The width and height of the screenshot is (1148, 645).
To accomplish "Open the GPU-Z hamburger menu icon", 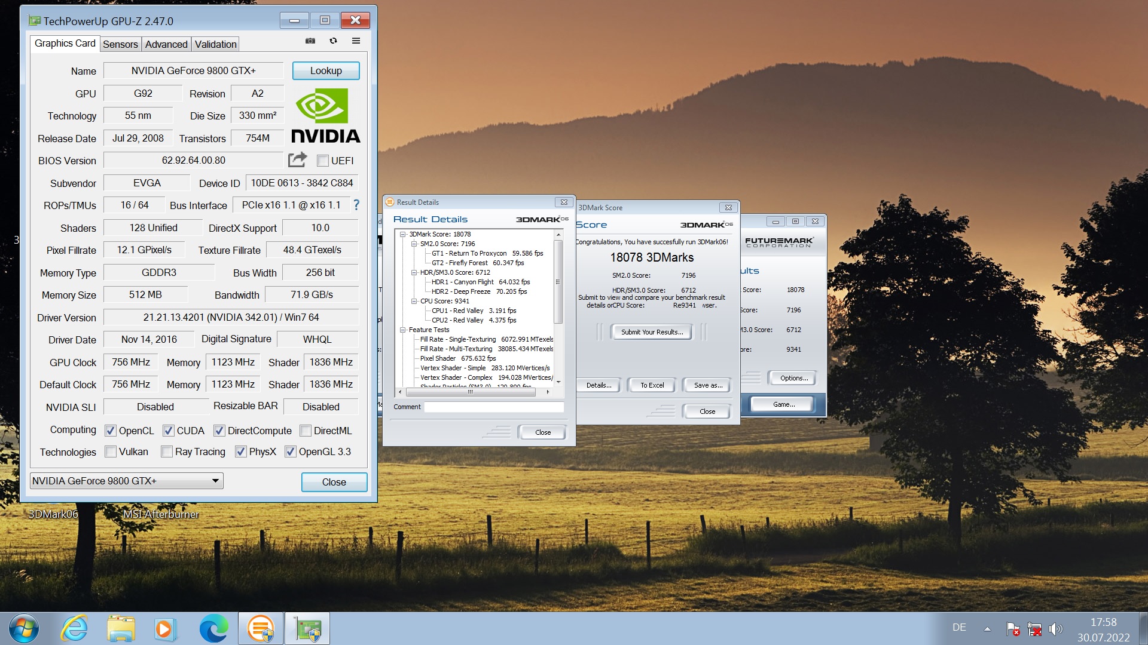I will [356, 41].
